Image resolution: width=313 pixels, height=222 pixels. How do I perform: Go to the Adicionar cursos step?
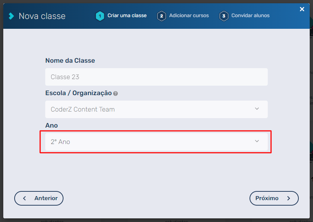(189, 16)
